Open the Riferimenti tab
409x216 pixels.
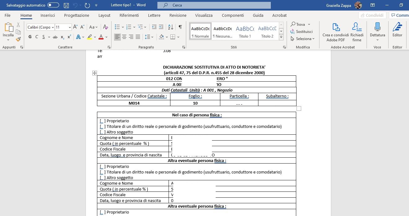pos(129,15)
